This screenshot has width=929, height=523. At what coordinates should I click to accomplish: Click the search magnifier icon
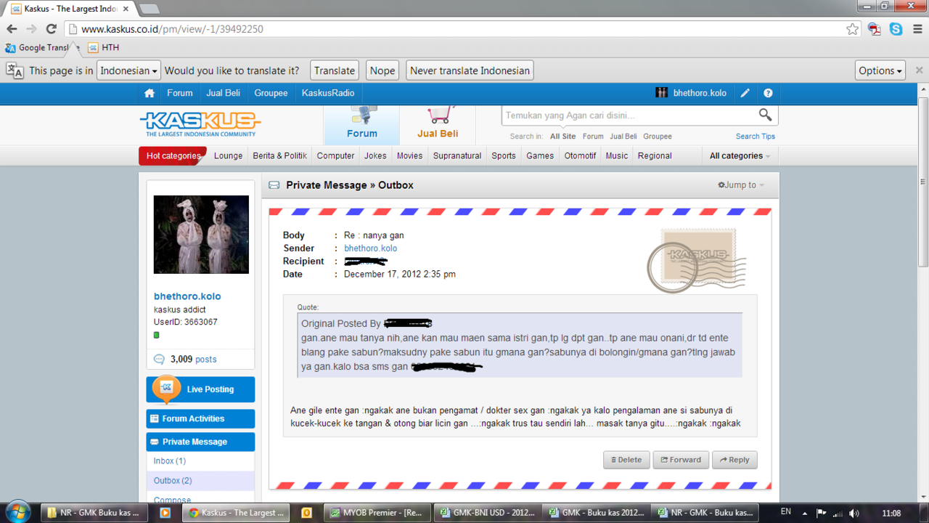click(x=765, y=115)
